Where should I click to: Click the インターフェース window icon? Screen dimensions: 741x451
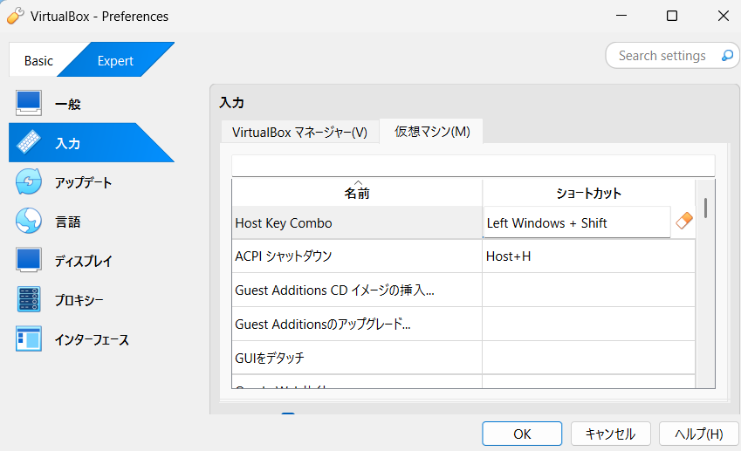point(28,338)
